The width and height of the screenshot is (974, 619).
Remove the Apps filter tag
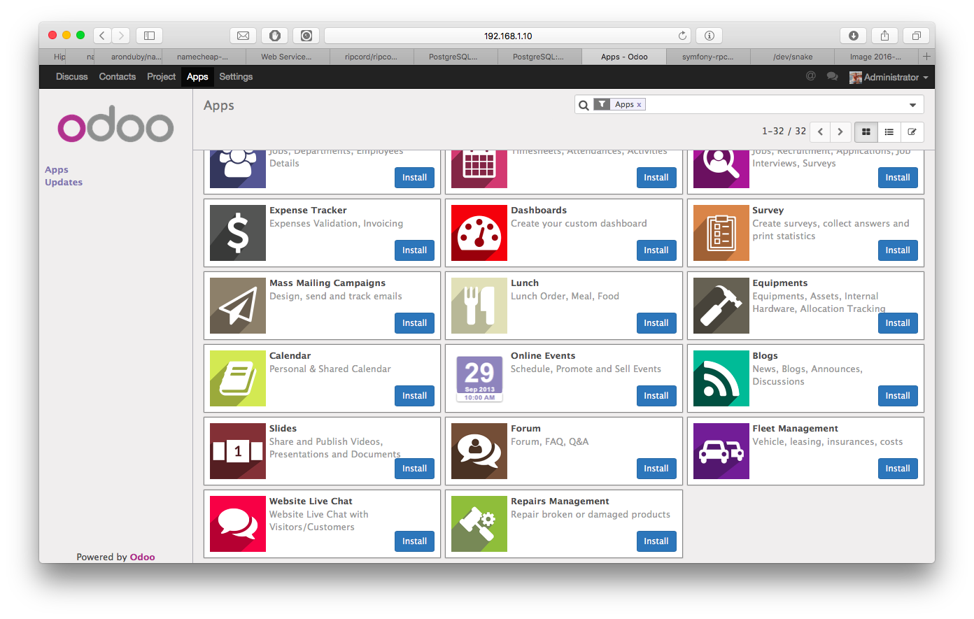(x=639, y=105)
